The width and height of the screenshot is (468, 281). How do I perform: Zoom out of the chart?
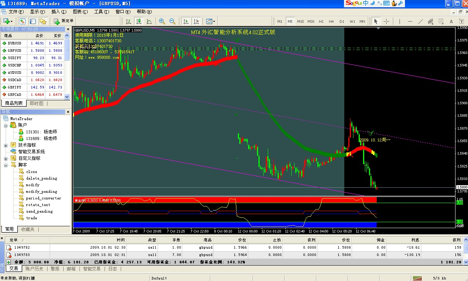tap(172, 21)
